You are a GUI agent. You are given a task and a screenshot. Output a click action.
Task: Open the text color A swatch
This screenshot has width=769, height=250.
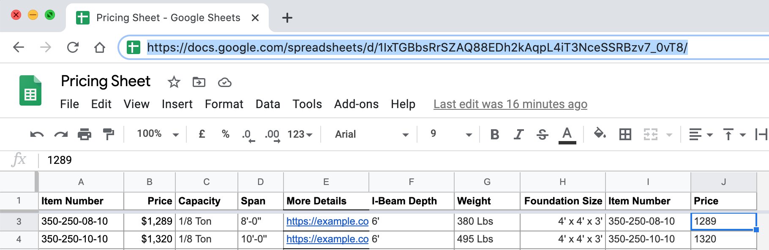[x=567, y=135]
